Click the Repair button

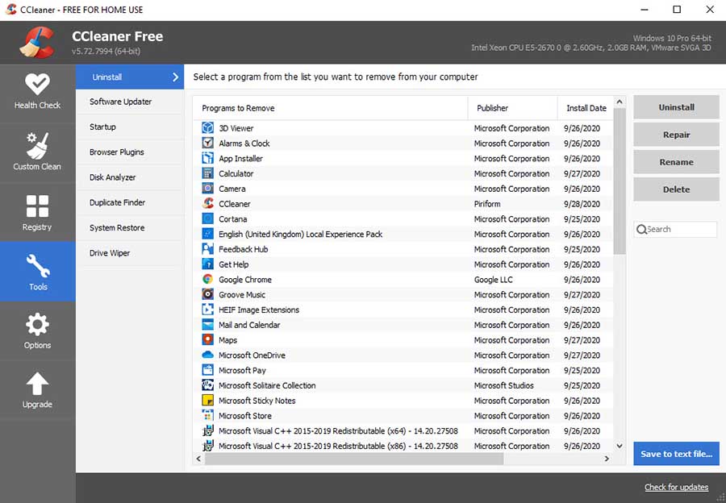[676, 135]
